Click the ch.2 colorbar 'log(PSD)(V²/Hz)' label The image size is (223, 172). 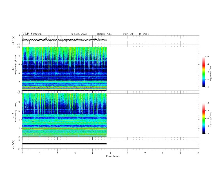[x=211, y=120]
